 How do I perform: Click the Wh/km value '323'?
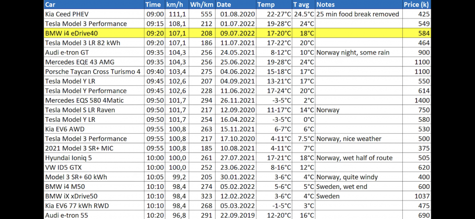coord(206,196)
